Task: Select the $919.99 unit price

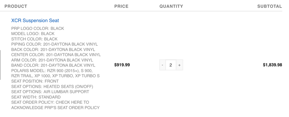Action: [122, 65]
